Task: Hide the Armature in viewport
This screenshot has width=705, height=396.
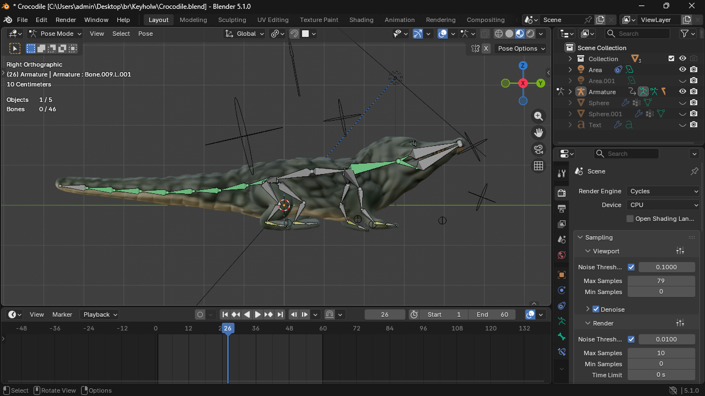Action: pyautogui.click(x=682, y=92)
